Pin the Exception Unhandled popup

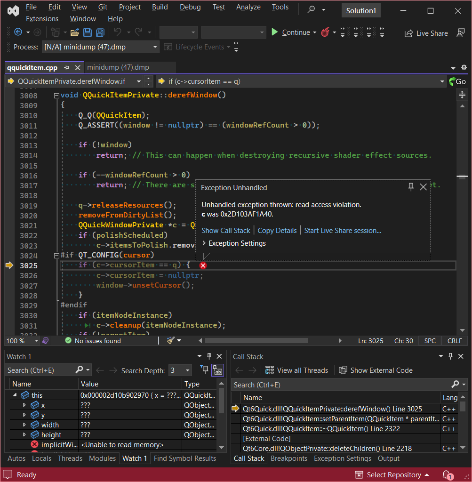(411, 186)
